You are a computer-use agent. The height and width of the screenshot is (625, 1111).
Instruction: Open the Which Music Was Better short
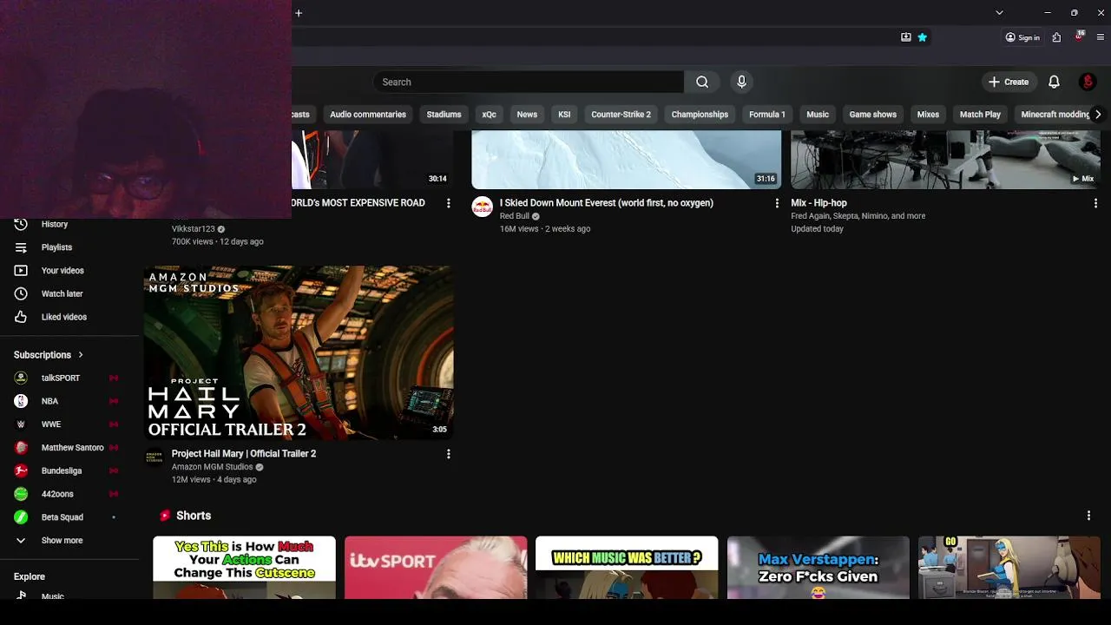click(627, 568)
